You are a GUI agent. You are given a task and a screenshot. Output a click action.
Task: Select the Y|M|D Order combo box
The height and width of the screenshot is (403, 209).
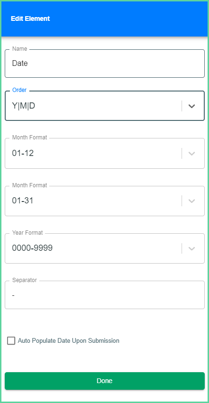[104, 106]
